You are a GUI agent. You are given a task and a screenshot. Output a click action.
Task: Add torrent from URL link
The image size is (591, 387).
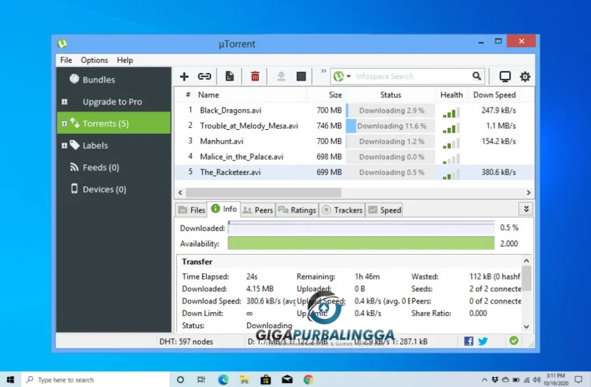click(x=204, y=76)
